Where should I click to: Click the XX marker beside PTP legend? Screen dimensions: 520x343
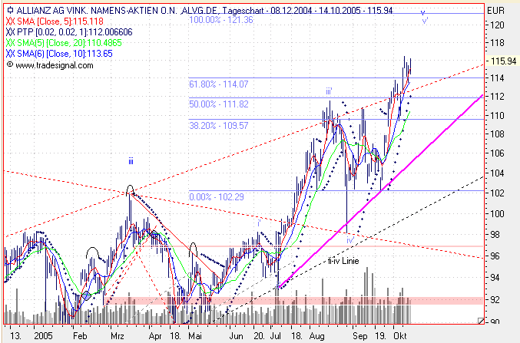coord(10,32)
